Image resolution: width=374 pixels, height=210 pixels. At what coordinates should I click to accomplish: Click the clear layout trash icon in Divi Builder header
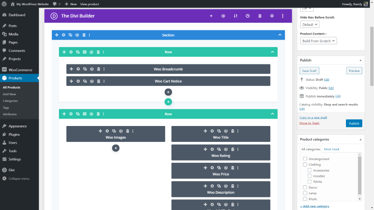(x=260, y=16)
